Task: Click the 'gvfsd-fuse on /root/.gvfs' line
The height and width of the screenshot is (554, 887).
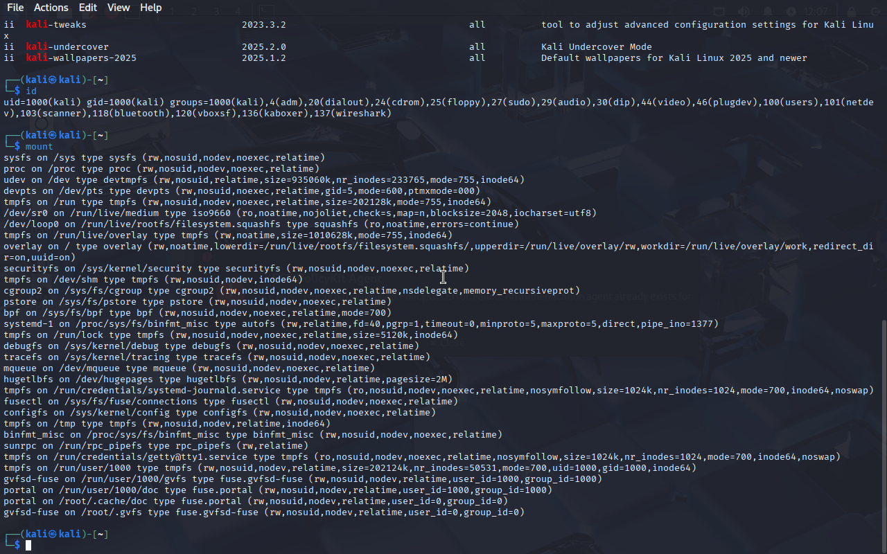Action: (264, 512)
